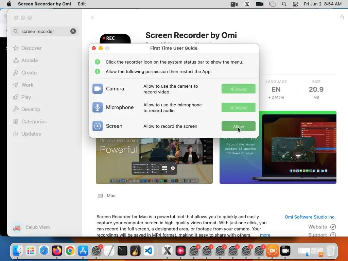348x261 pixels.
Task: Open the Apple menu
Action: click(x=9, y=4)
